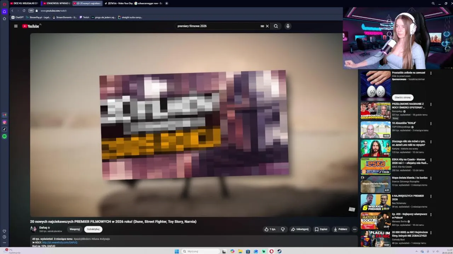Run the search with the magnifier button
The image size is (453, 254).
coord(276,26)
